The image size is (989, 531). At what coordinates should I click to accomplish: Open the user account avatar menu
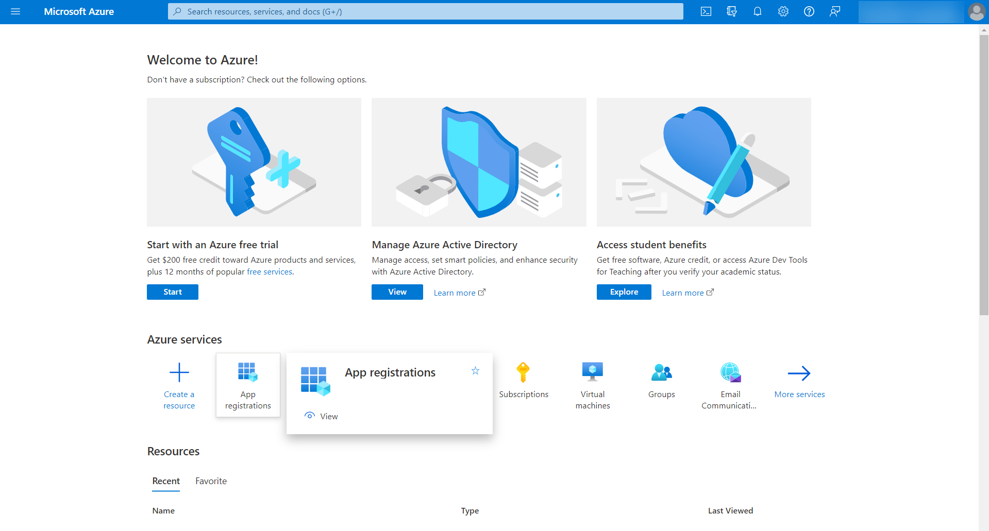pos(976,11)
